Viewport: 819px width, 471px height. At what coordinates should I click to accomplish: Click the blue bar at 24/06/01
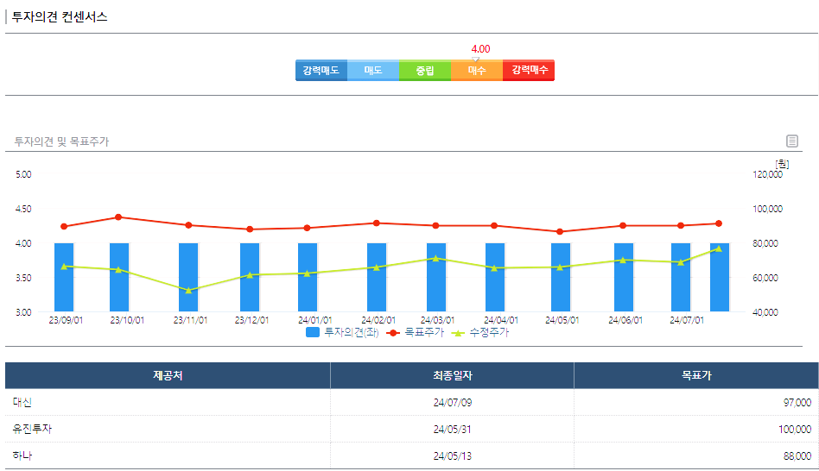point(624,278)
